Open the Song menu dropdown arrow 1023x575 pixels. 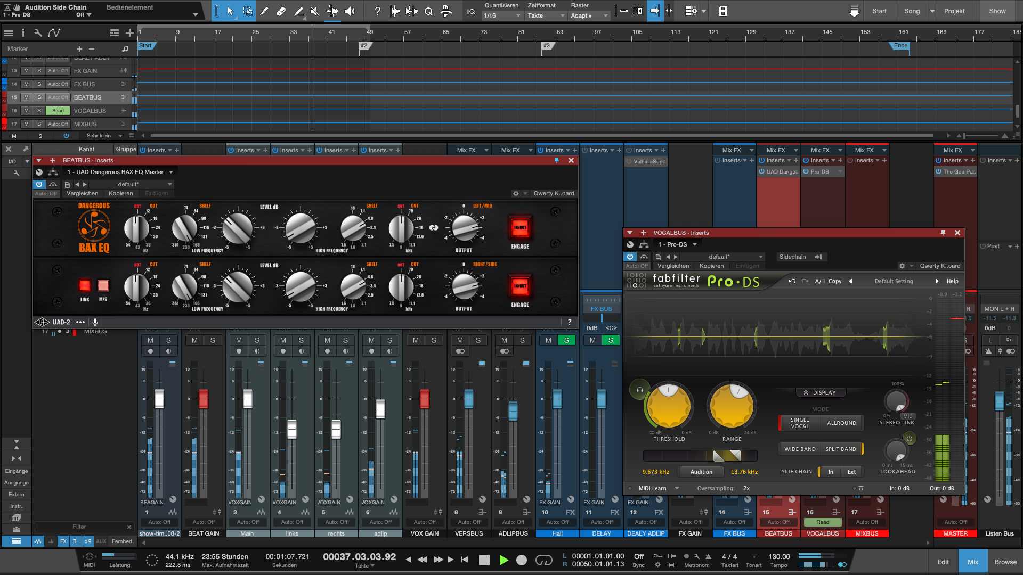click(x=932, y=11)
